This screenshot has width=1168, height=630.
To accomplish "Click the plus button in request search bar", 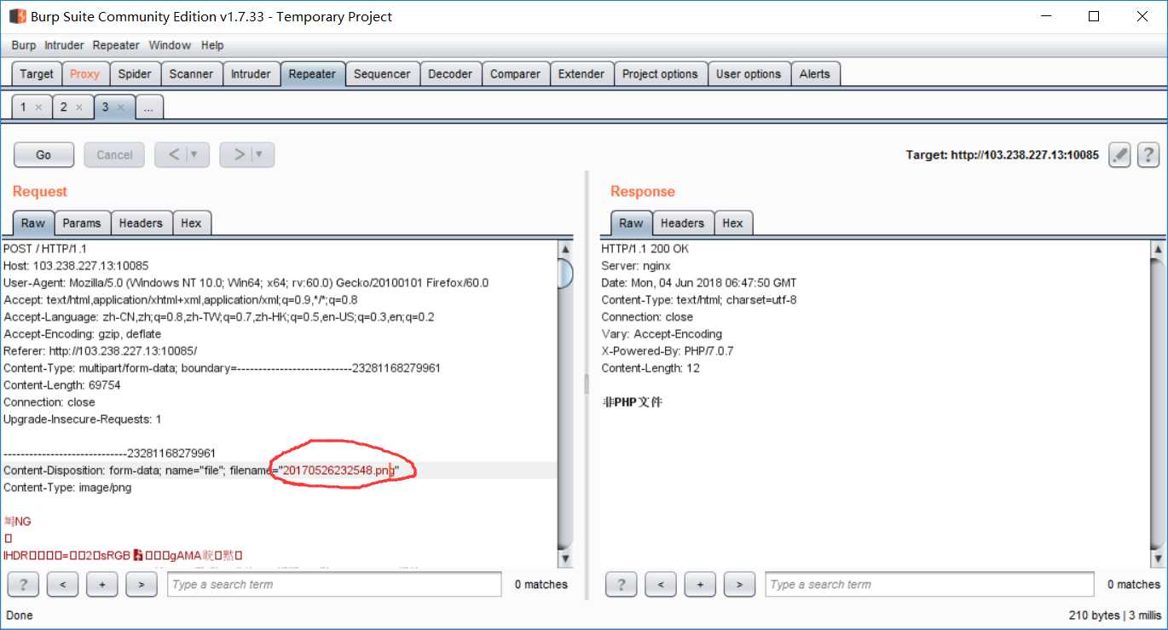I will 102,584.
